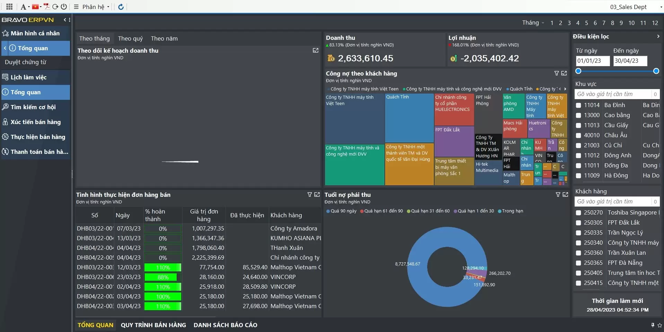This screenshot has height=332, width=664.
Task: Open Tìm kiếm cơ hội in sidebar
Action: point(33,107)
